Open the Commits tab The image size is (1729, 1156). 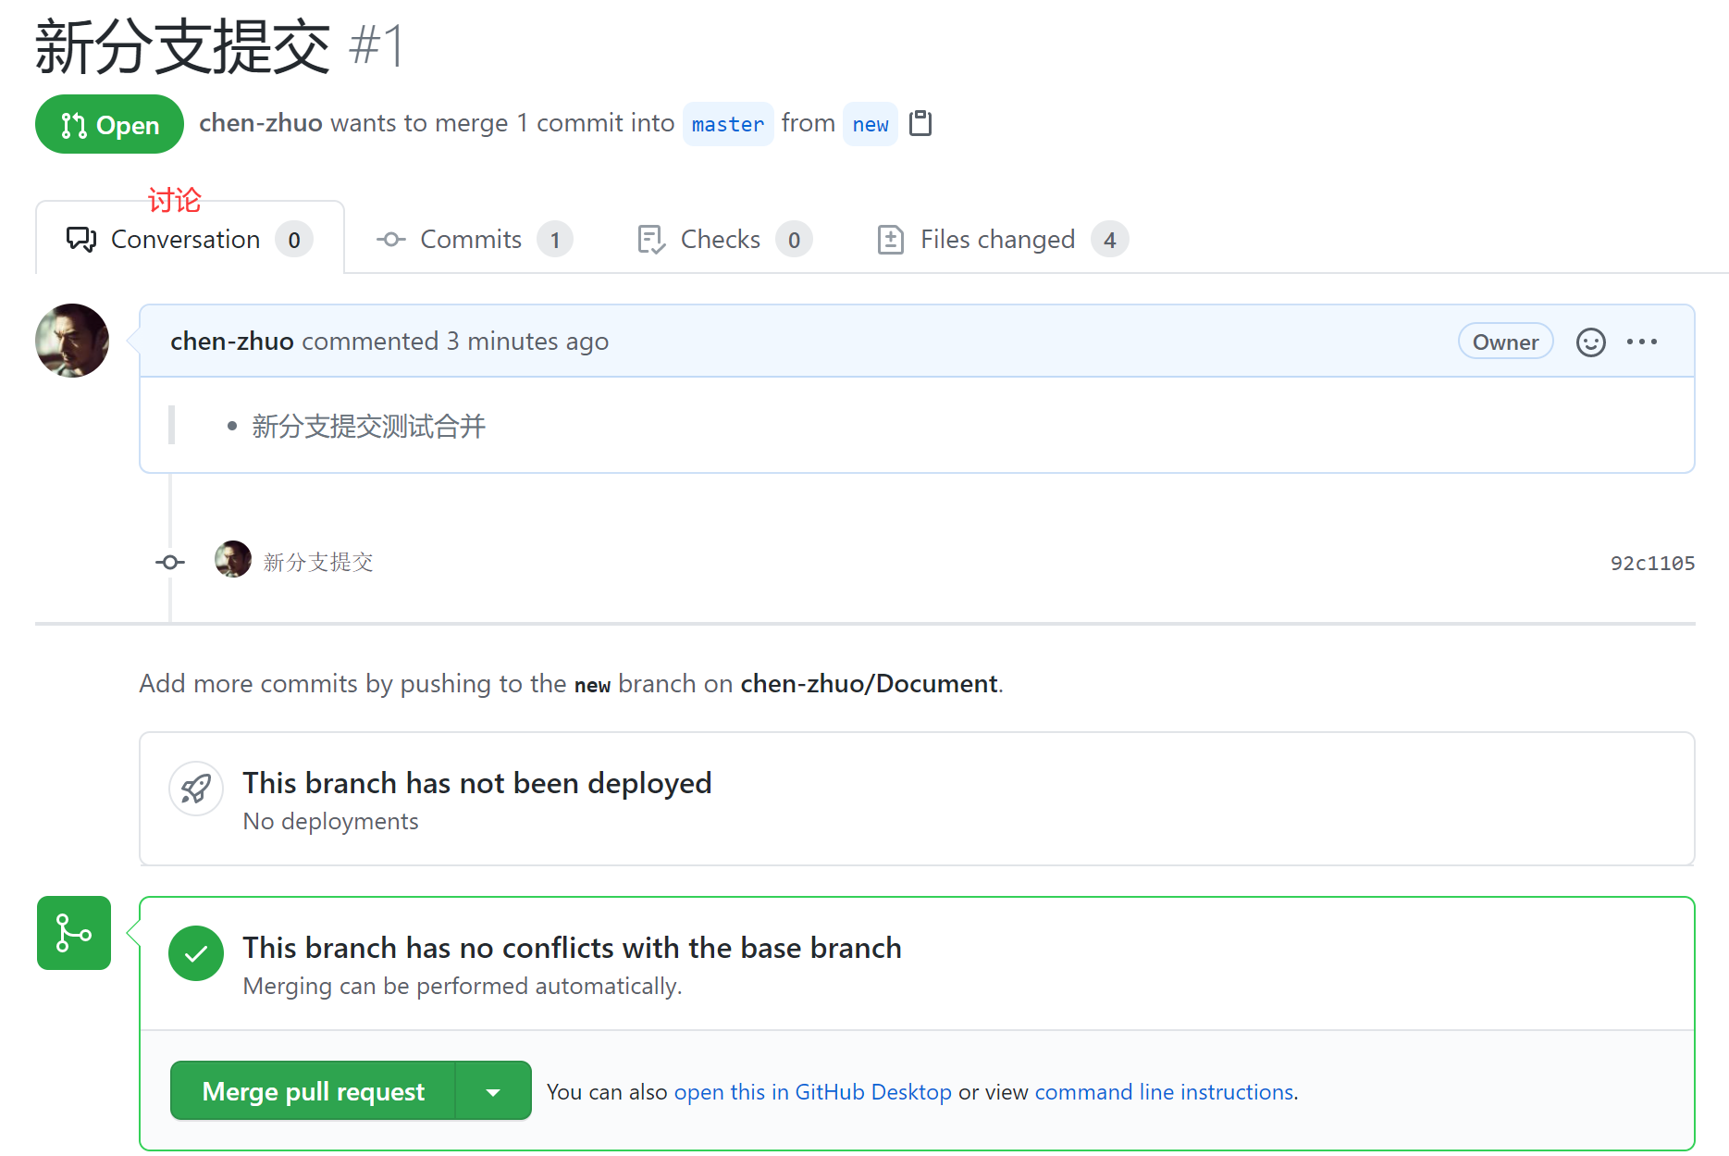point(473,240)
